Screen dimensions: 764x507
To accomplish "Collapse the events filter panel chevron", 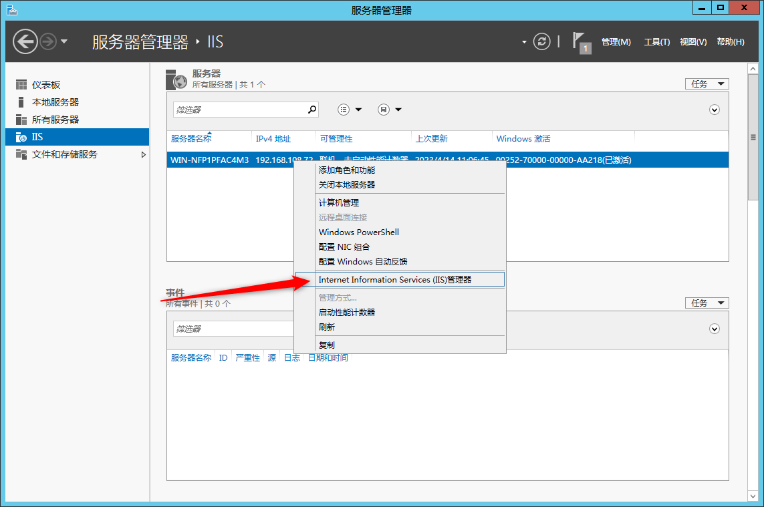I will pos(715,329).
